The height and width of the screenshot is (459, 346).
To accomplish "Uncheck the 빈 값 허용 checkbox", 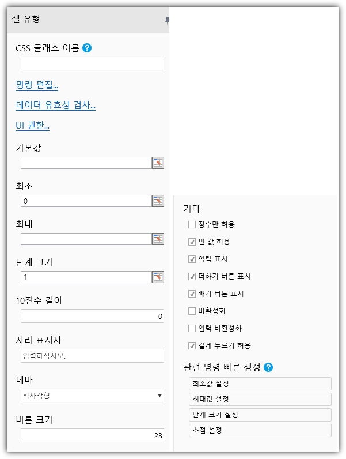I will [192, 242].
